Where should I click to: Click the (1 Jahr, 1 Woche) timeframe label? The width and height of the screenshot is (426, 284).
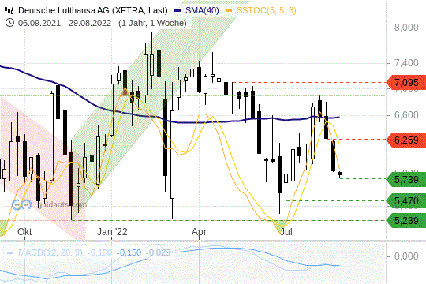click(152, 23)
